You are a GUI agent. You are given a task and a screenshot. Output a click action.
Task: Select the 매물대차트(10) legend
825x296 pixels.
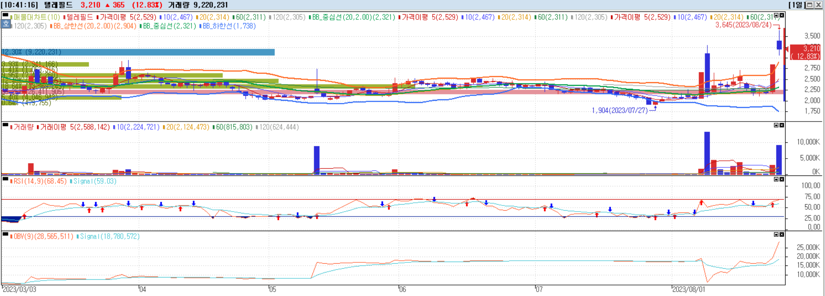pyautogui.click(x=36, y=17)
